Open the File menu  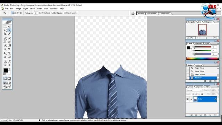tap(6, 9)
